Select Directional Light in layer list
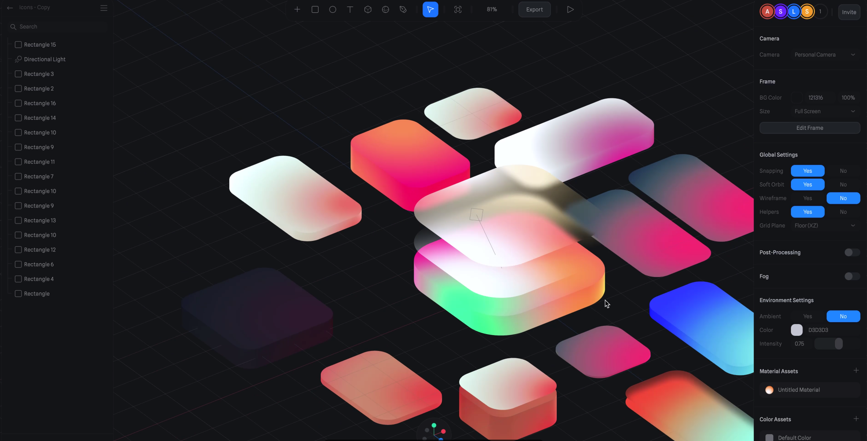The width and height of the screenshot is (867, 441). (x=44, y=59)
